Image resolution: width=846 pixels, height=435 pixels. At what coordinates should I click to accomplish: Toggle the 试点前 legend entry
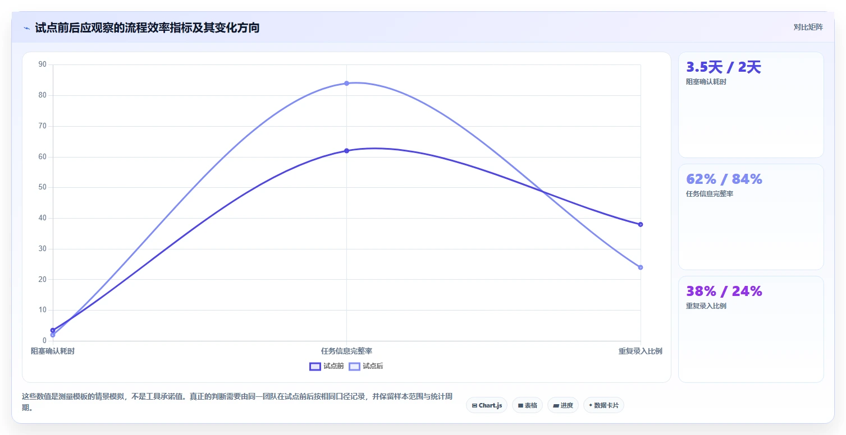[x=327, y=366]
